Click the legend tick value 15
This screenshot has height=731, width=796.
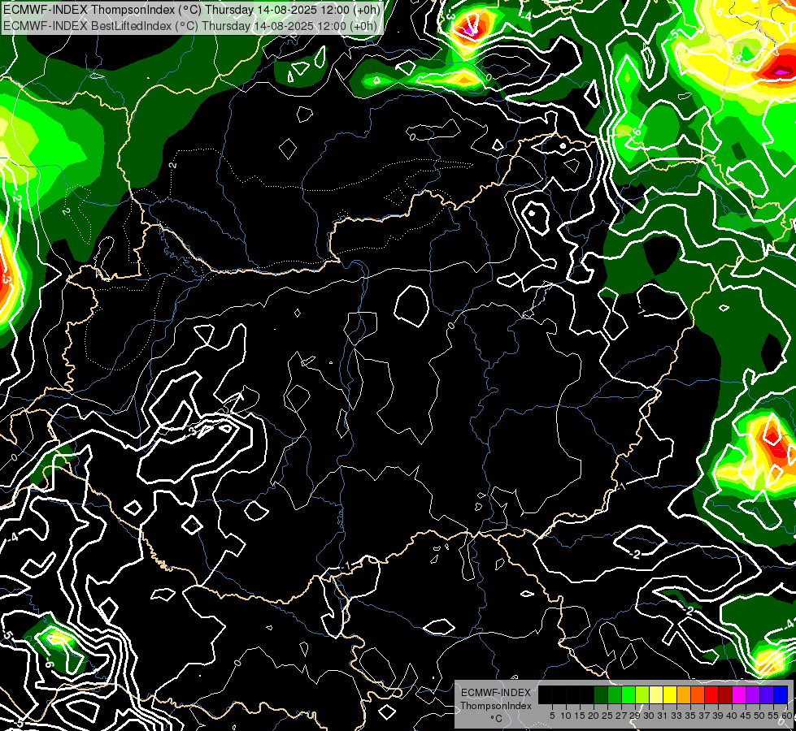click(580, 716)
